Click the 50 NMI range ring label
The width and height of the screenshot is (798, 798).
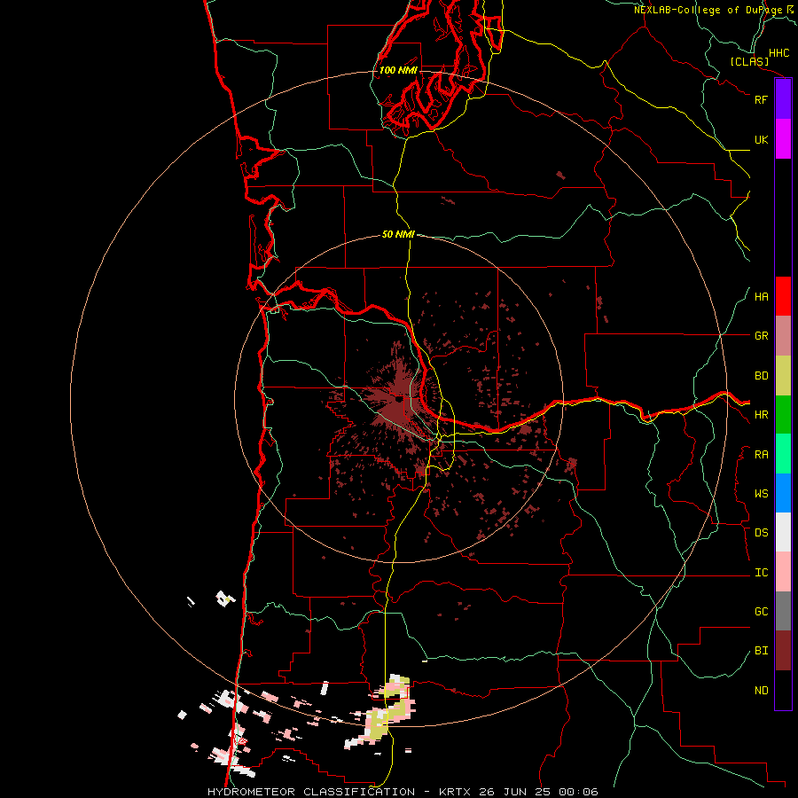pos(398,234)
